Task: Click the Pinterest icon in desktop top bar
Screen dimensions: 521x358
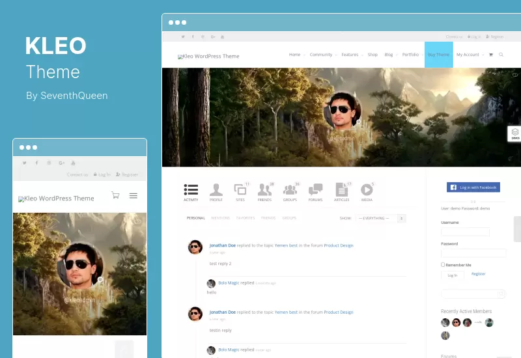Action: click(x=203, y=37)
